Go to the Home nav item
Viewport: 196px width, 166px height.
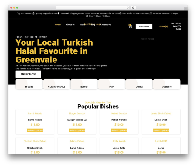58,24
